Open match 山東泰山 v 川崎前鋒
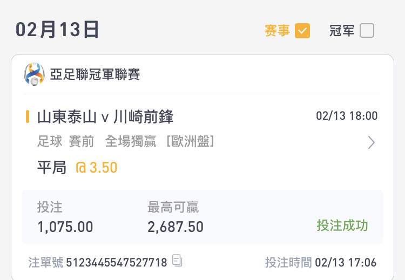405x280 pixels. (x=105, y=117)
